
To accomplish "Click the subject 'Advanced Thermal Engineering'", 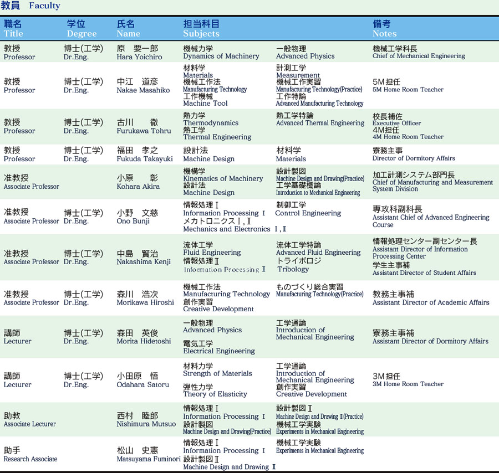I will pos(320,123).
